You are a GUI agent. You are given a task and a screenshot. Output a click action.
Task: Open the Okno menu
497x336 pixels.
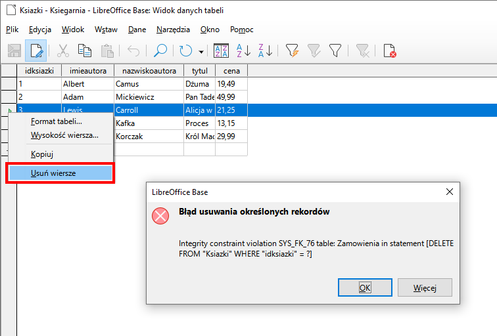210,30
